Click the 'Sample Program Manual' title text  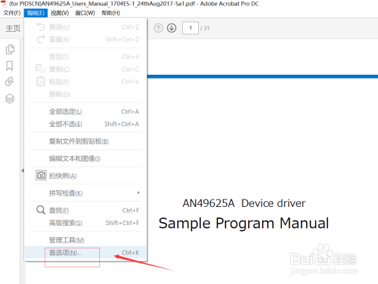tap(243, 224)
